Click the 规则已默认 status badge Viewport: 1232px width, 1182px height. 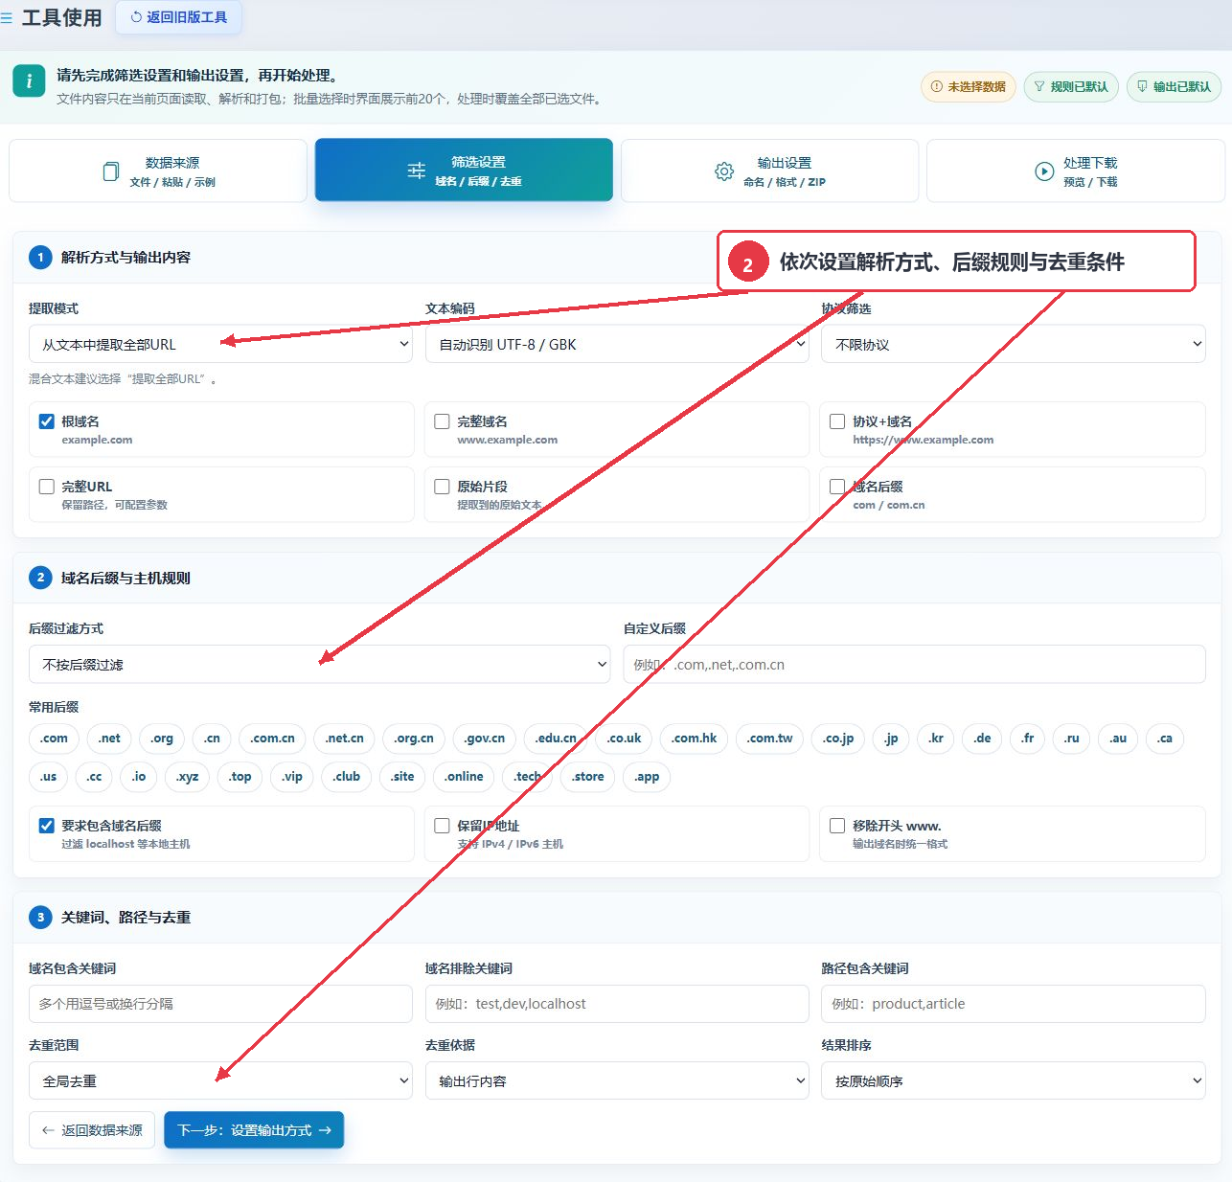(1071, 86)
